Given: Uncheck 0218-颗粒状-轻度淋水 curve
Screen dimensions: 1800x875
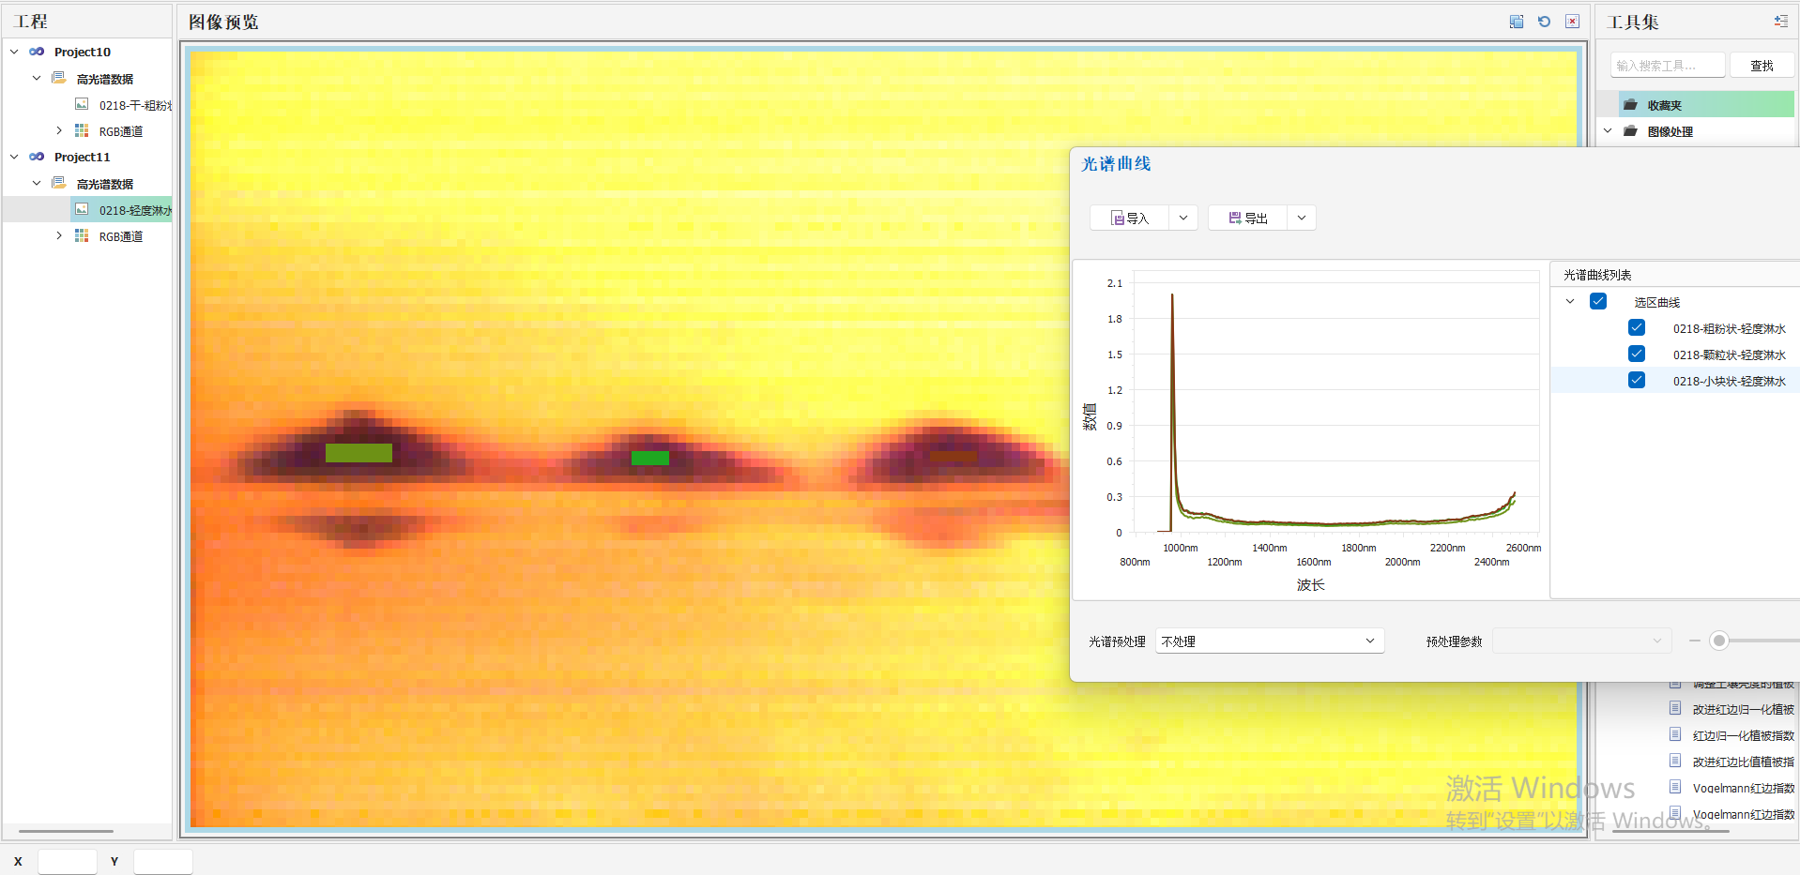Looking at the screenshot, I should coord(1637,354).
